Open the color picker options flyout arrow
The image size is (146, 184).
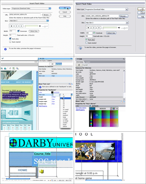pyautogui.click(x=117, y=108)
